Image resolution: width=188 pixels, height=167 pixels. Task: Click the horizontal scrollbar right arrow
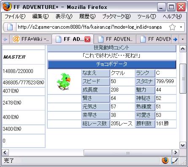(175, 153)
